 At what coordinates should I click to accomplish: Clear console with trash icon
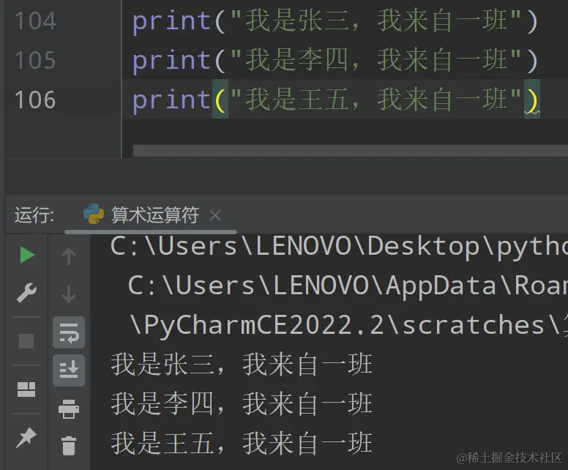[x=69, y=445]
